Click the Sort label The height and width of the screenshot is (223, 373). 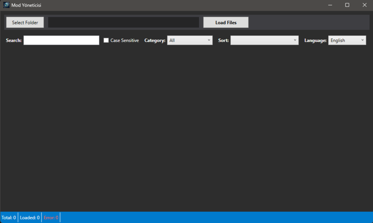coord(223,40)
